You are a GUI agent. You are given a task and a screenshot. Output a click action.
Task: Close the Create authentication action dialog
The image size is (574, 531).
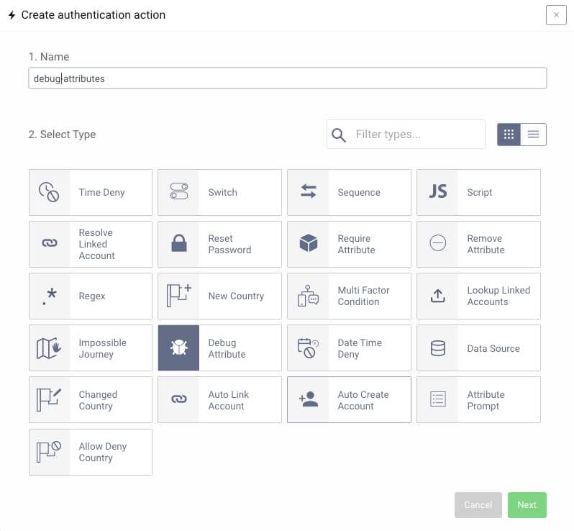pyautogui.click(x=556, y=15)
